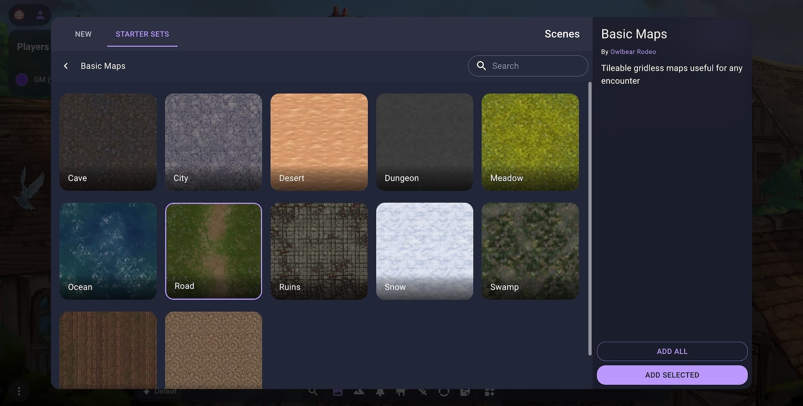Viewport: 803px width, 406px height.
Task: Open the player profile icon
Action: tap(40, 15)
